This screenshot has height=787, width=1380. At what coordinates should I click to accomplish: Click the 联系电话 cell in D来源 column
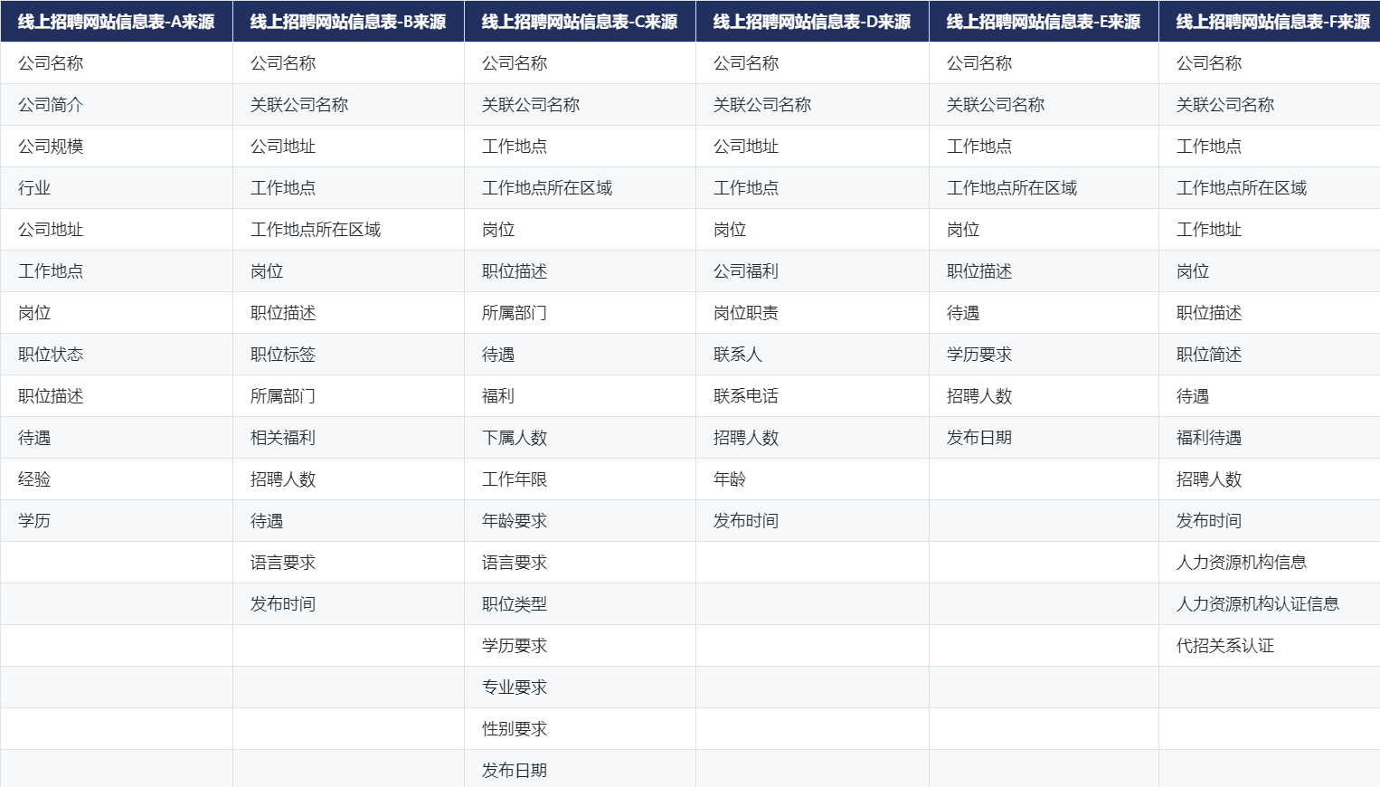click(812, 396)
